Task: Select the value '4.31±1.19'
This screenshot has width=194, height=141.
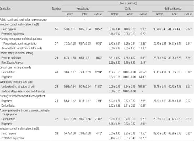Action: point(70,119)
